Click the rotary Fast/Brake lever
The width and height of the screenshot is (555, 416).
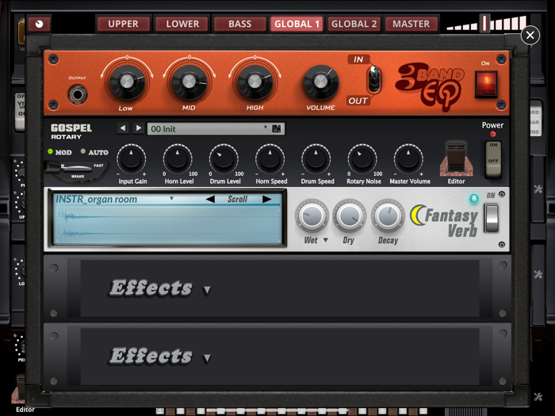tap(75, 169)
